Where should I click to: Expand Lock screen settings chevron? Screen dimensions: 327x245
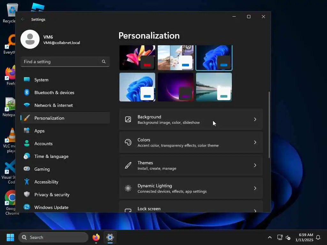click(255, 211)
